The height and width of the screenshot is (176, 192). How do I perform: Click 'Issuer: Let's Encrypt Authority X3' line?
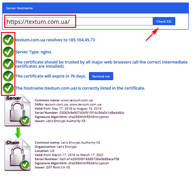coord(60,121)
